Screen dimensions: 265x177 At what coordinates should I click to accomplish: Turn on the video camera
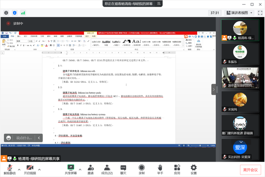[30, 170]
